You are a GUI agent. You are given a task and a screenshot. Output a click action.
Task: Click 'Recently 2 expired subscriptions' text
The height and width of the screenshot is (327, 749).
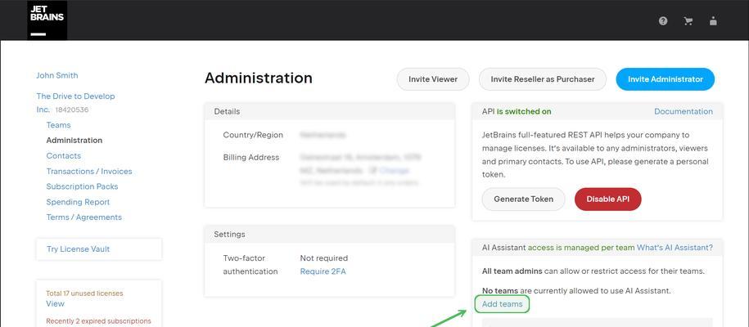(x=98, y=321)
